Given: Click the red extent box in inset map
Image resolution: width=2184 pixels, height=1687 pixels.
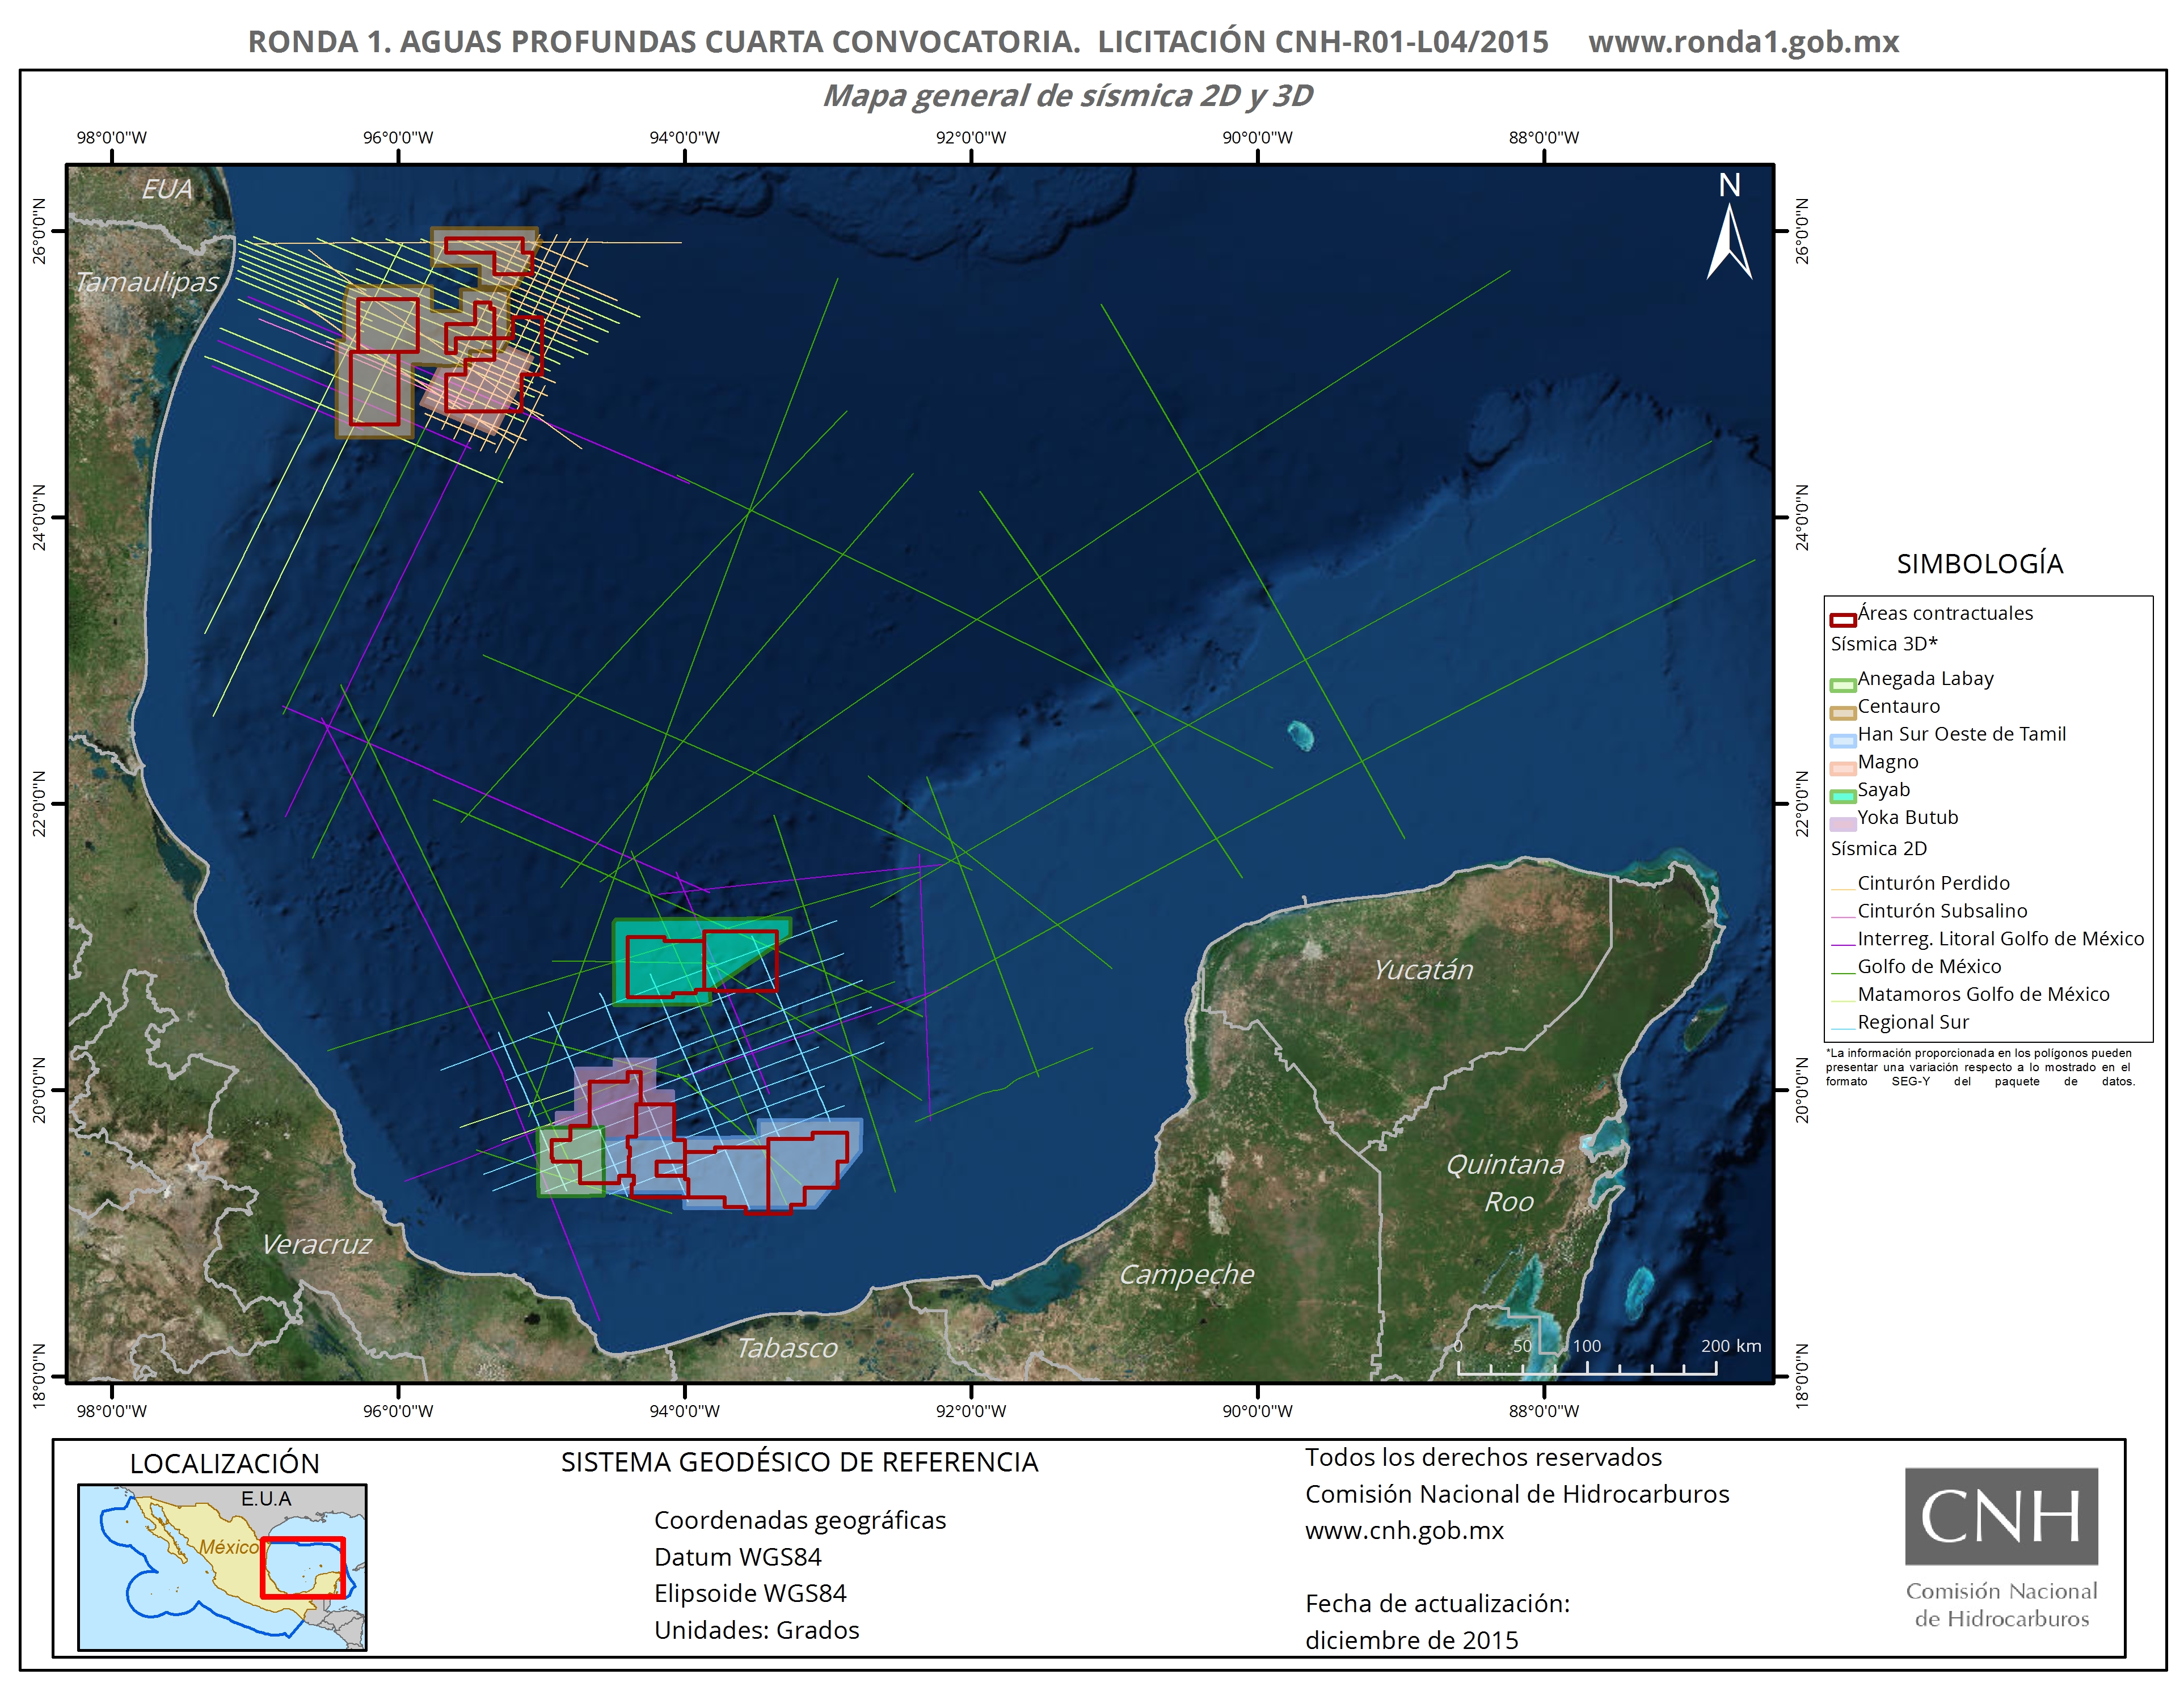Looking at the screenshot, I should tap(303, 1568).
